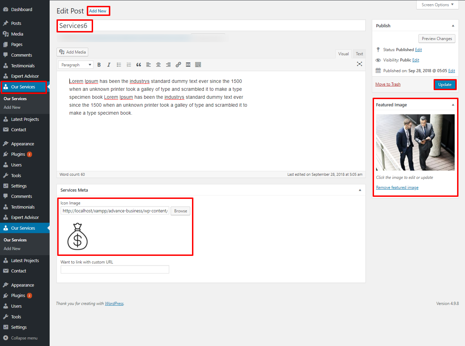Collapse the Publish panel
This screenshot has width=465, height=346.
453,26
